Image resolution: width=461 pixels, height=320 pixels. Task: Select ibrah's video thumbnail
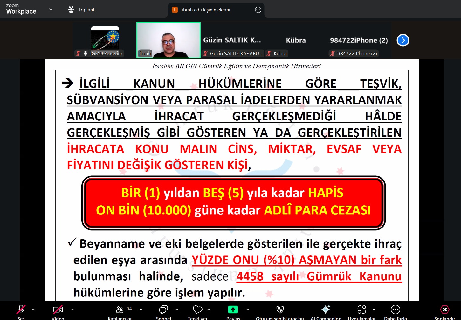click(169, 40)
